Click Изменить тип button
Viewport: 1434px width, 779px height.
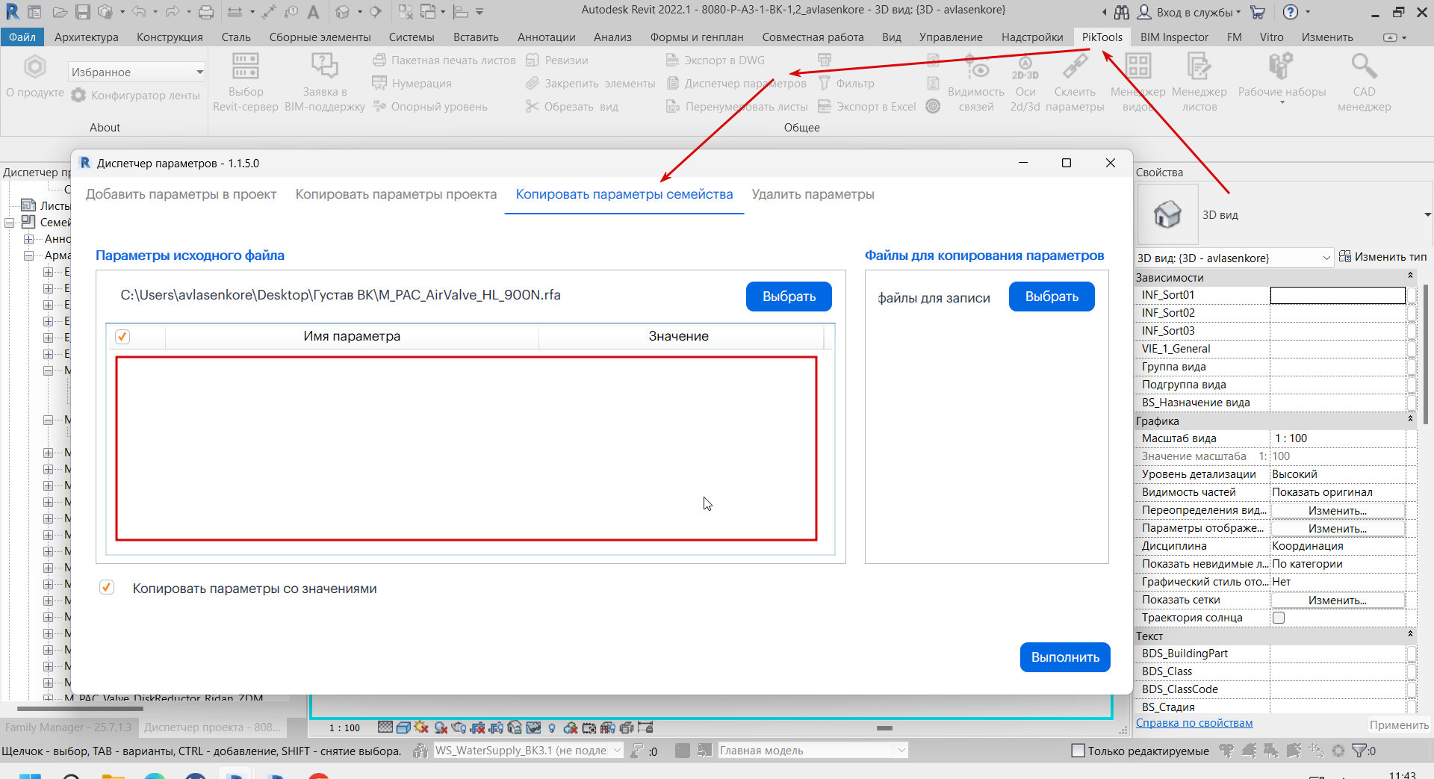[x=1382, y=257]
